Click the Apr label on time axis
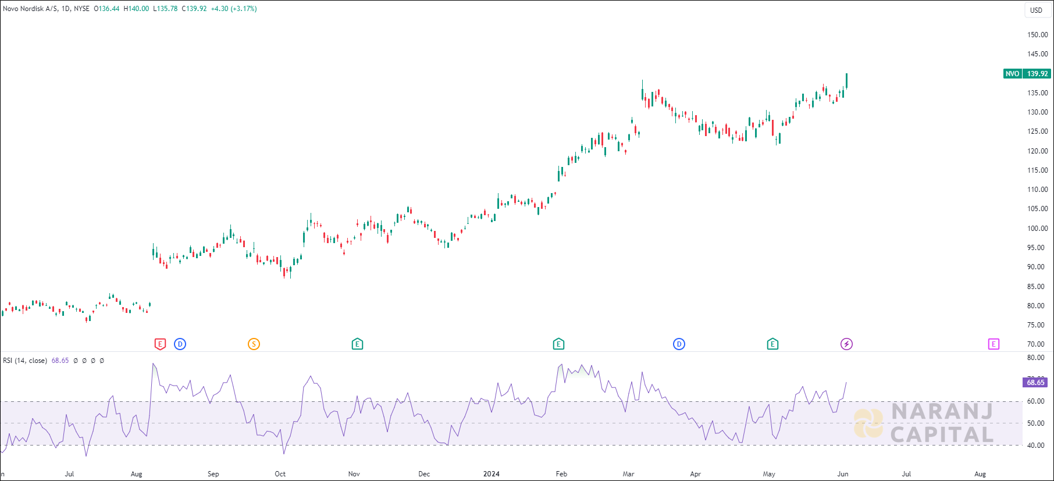This screenshot has height=481, width=1054. click(x=695, y=474)
